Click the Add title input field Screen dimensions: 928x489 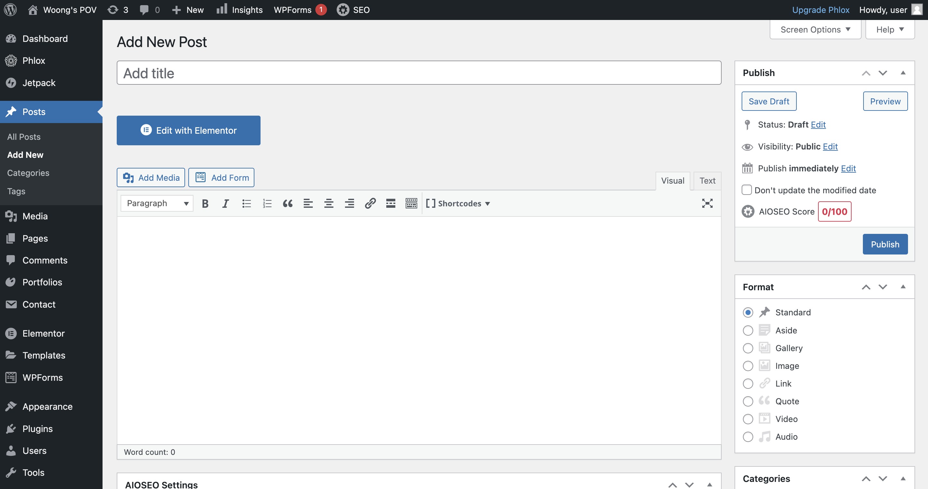[419, 73]
